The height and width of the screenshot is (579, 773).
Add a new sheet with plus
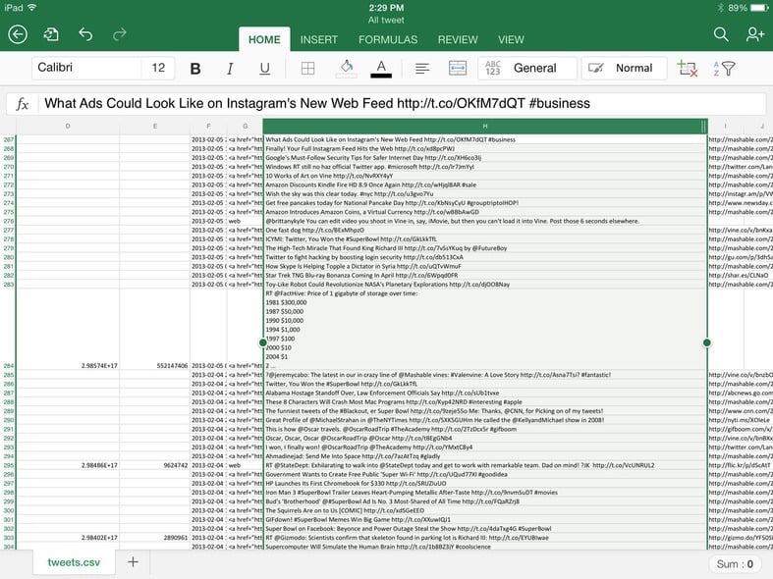click(133, 561)
